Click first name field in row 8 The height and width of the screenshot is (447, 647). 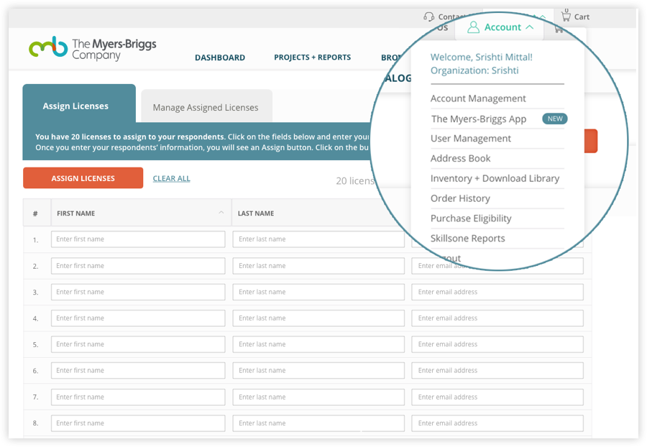point(138,423)
